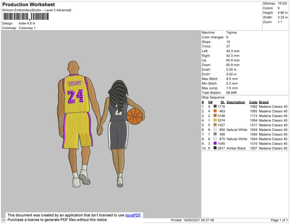The image size is (290, 224).
Task: Select the printed timestamp '18/05/2021 09.37.49'
Action: point(199,220)
